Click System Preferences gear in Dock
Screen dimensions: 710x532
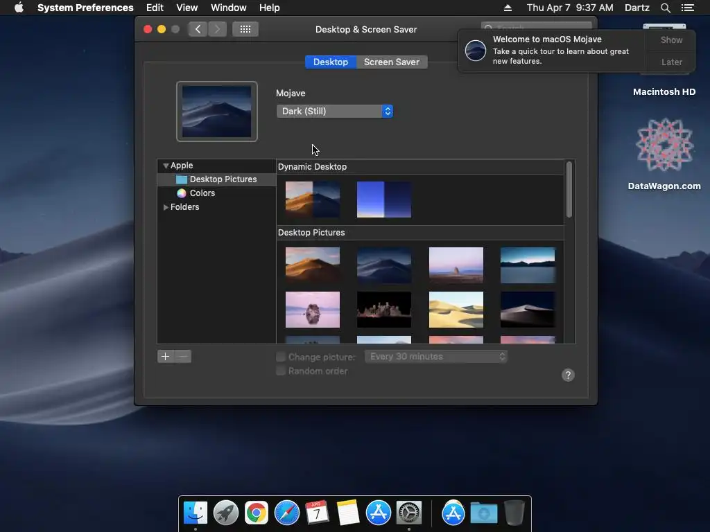tap(409, 513)
